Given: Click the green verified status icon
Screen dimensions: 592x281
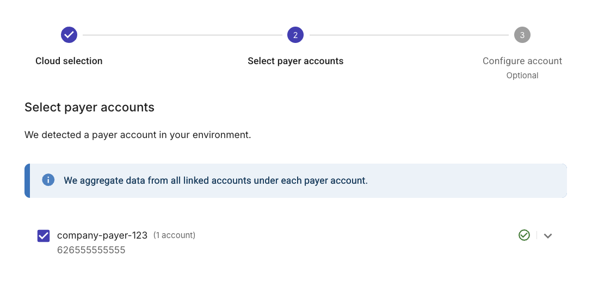Looking at the screenshot, I should 524,235.
